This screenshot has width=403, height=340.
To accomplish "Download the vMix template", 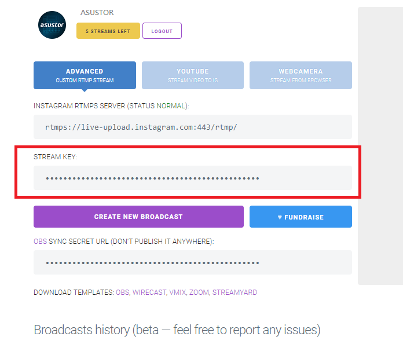I will 178,293.
